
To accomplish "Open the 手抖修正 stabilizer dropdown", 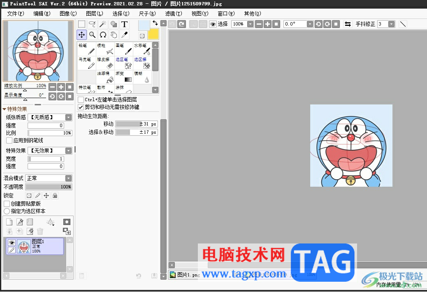I will click(x=391, y=24).
